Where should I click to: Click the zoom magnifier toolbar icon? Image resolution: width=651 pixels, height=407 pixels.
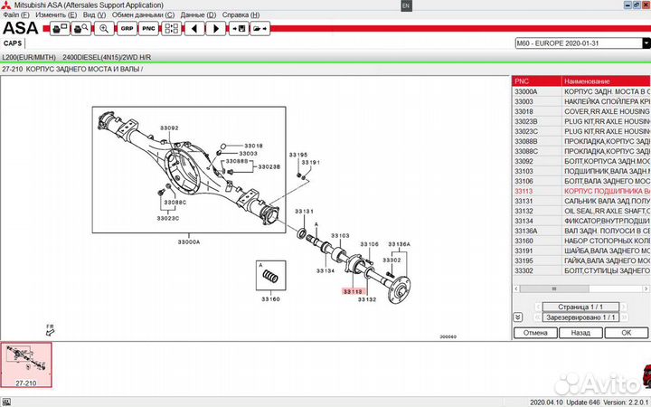click(105, 29)
